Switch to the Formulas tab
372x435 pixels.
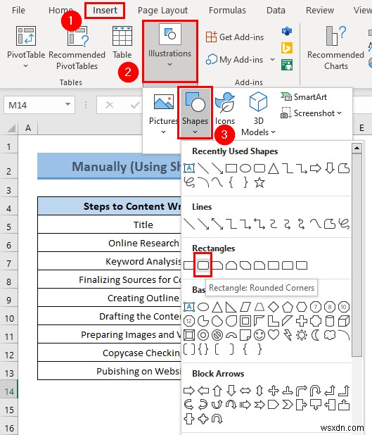click(x=227, y=11)
